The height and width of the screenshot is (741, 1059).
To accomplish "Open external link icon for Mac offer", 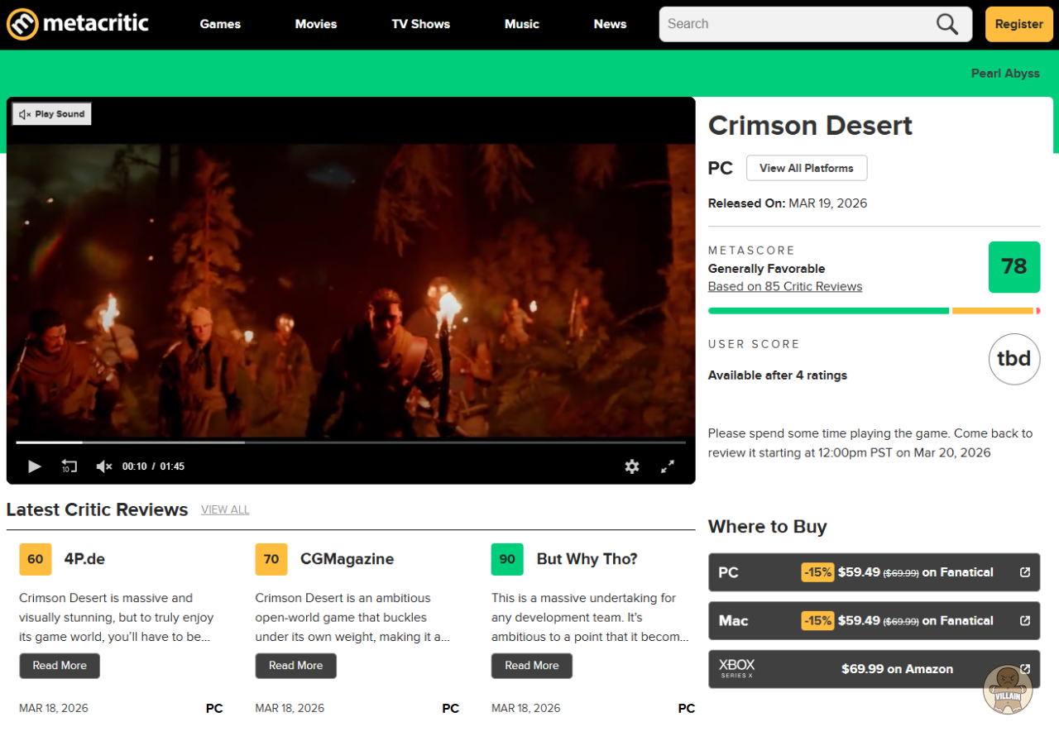I will [1025, 620].
